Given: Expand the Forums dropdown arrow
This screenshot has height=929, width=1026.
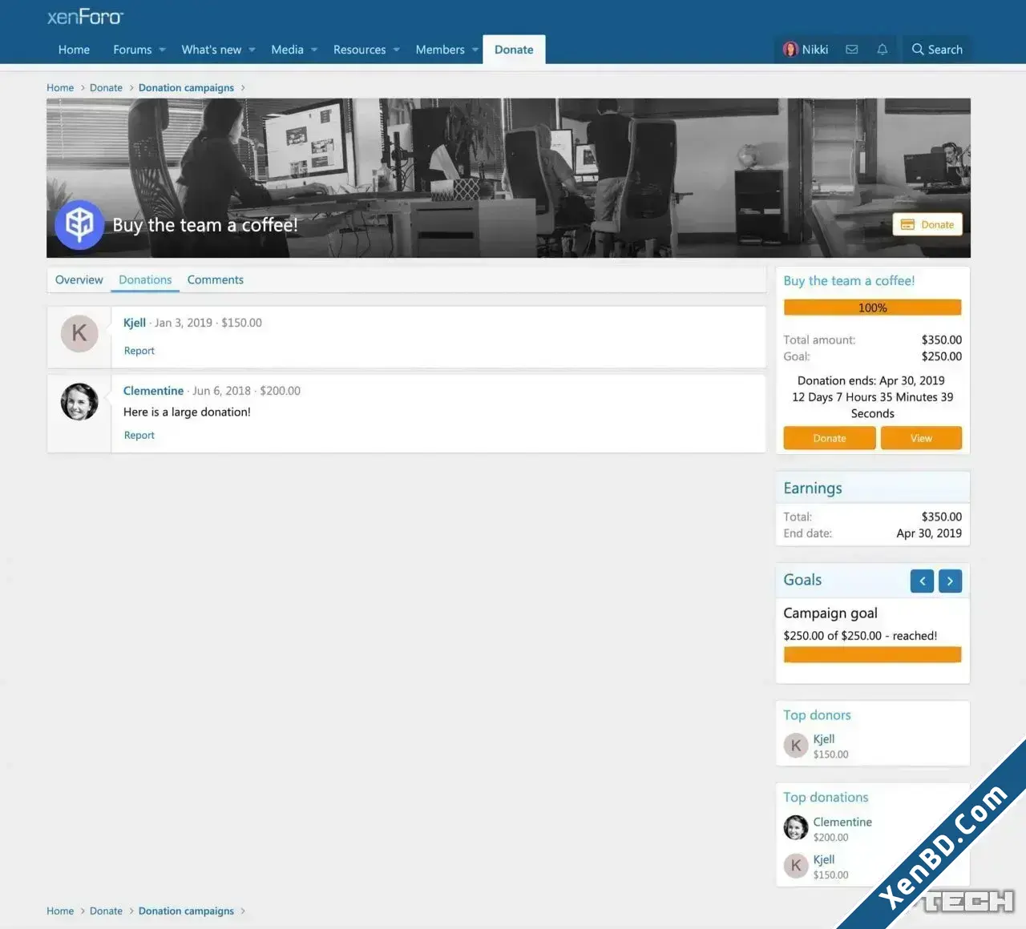Looking at the screenshot, I should coord(162,50).
